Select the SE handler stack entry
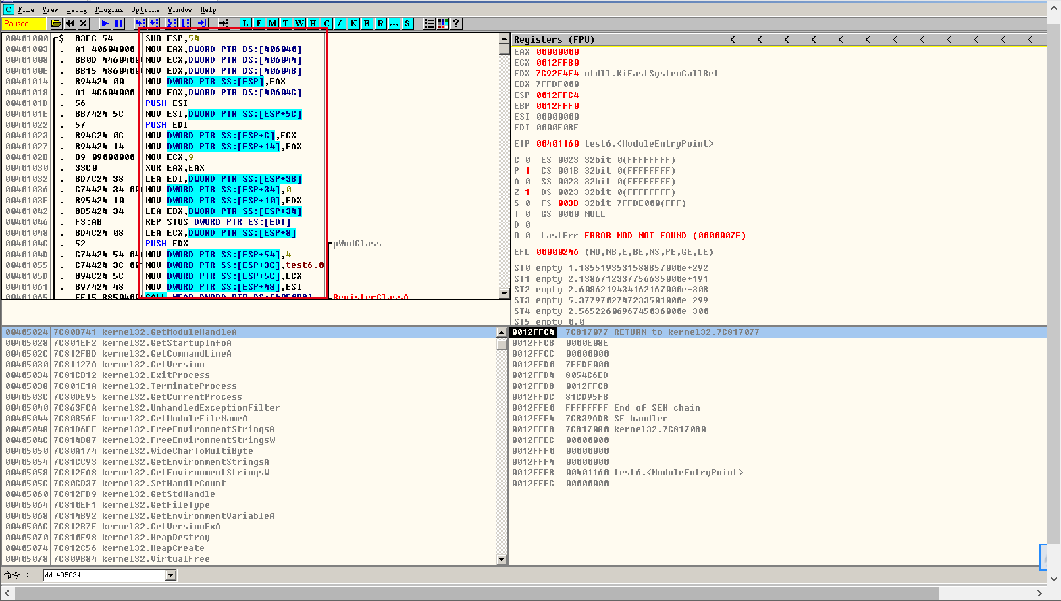Screen dimensions: 1061x601 778,419
